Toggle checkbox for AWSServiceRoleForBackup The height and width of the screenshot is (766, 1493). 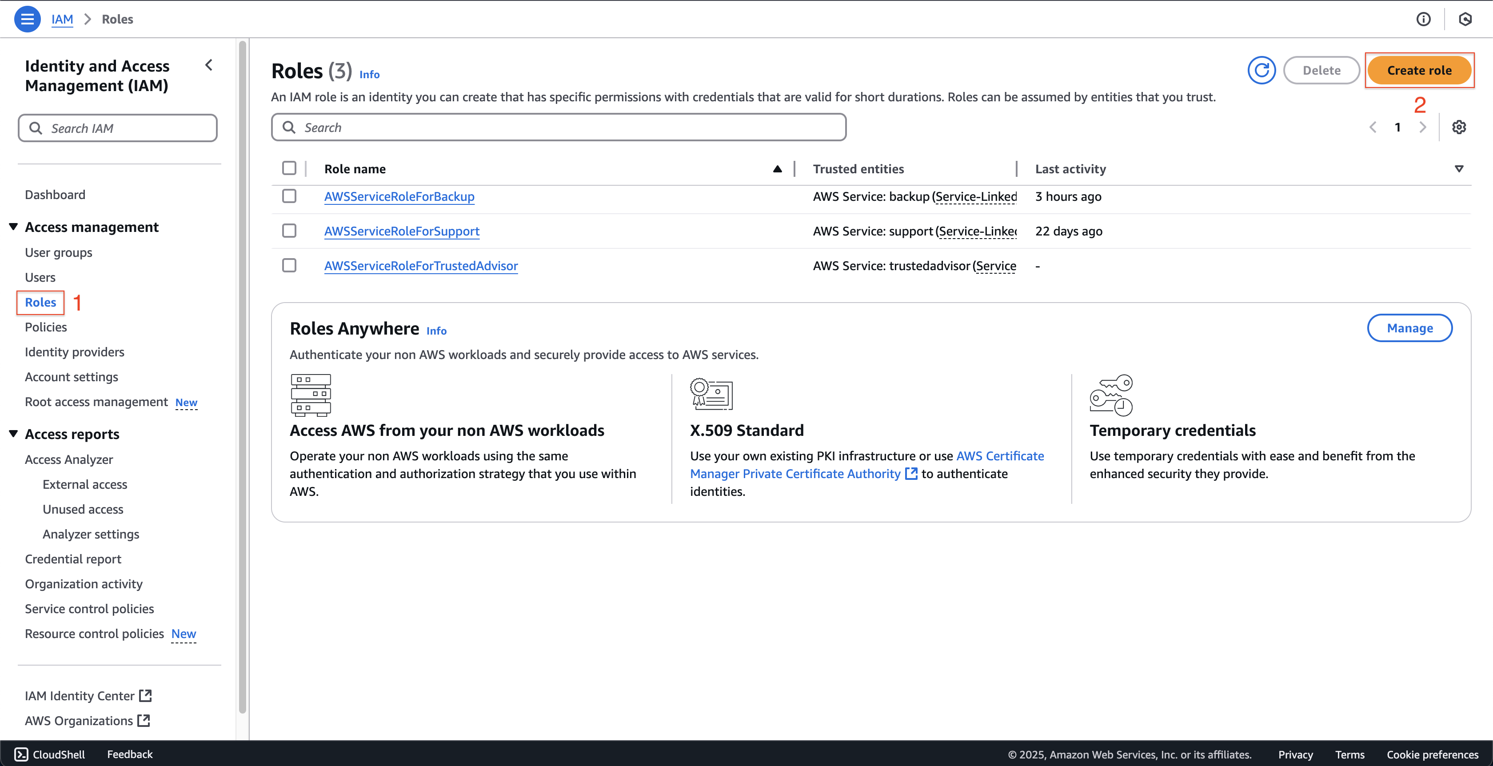(290, 195)
